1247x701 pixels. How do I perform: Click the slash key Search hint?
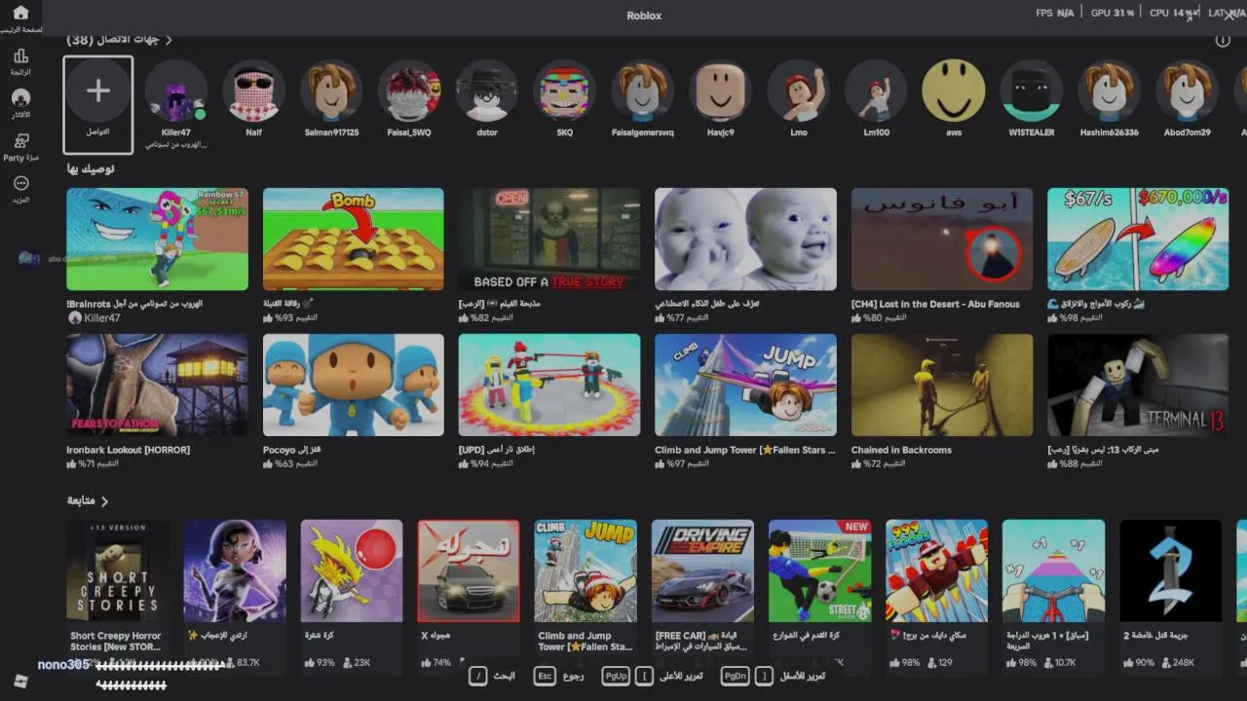pos(478,676)
